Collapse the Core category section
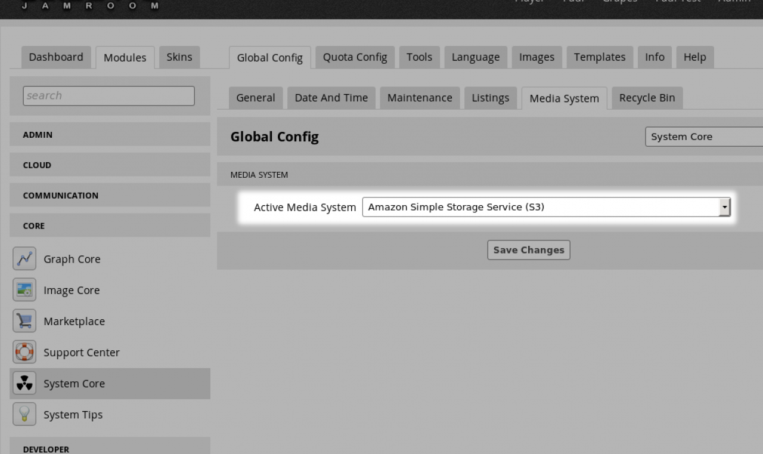This screenshot has width=763, height=454. point(110,226)
